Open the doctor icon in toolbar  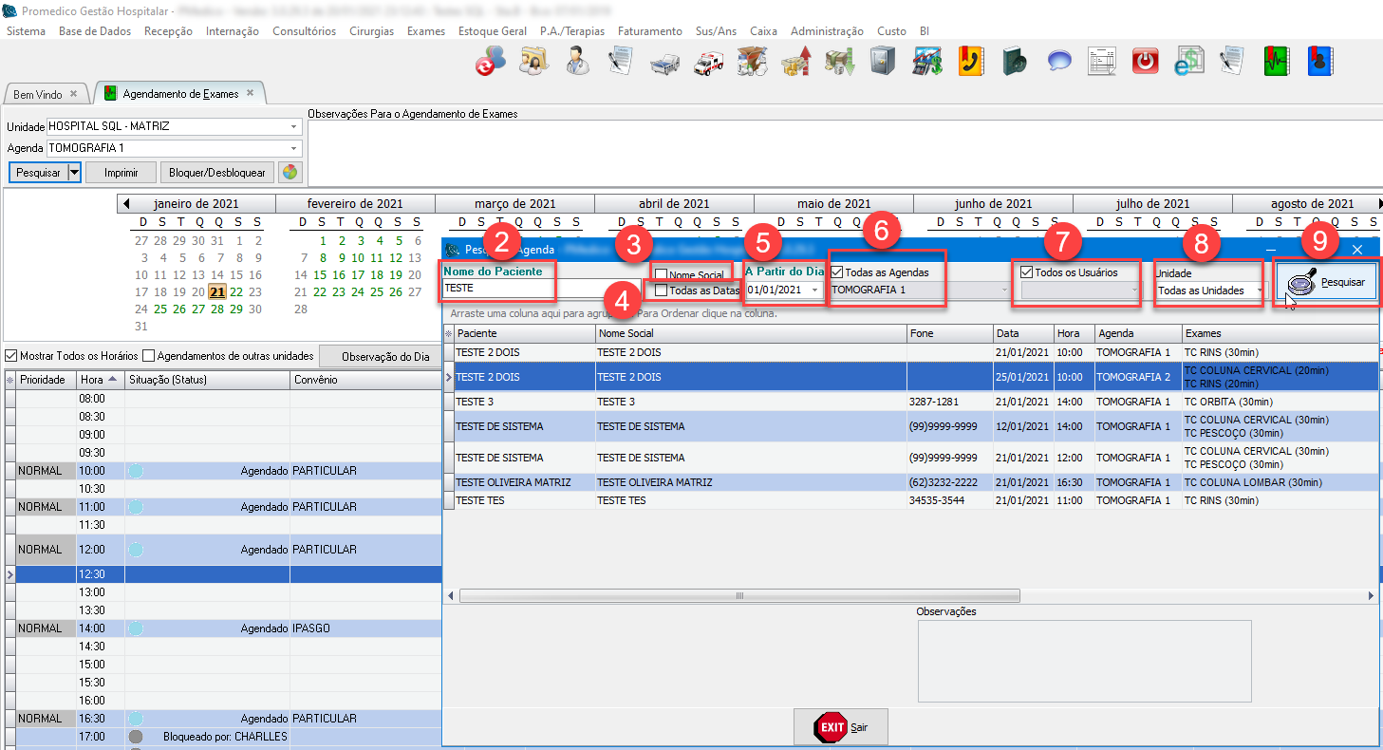tap(576, 62)
